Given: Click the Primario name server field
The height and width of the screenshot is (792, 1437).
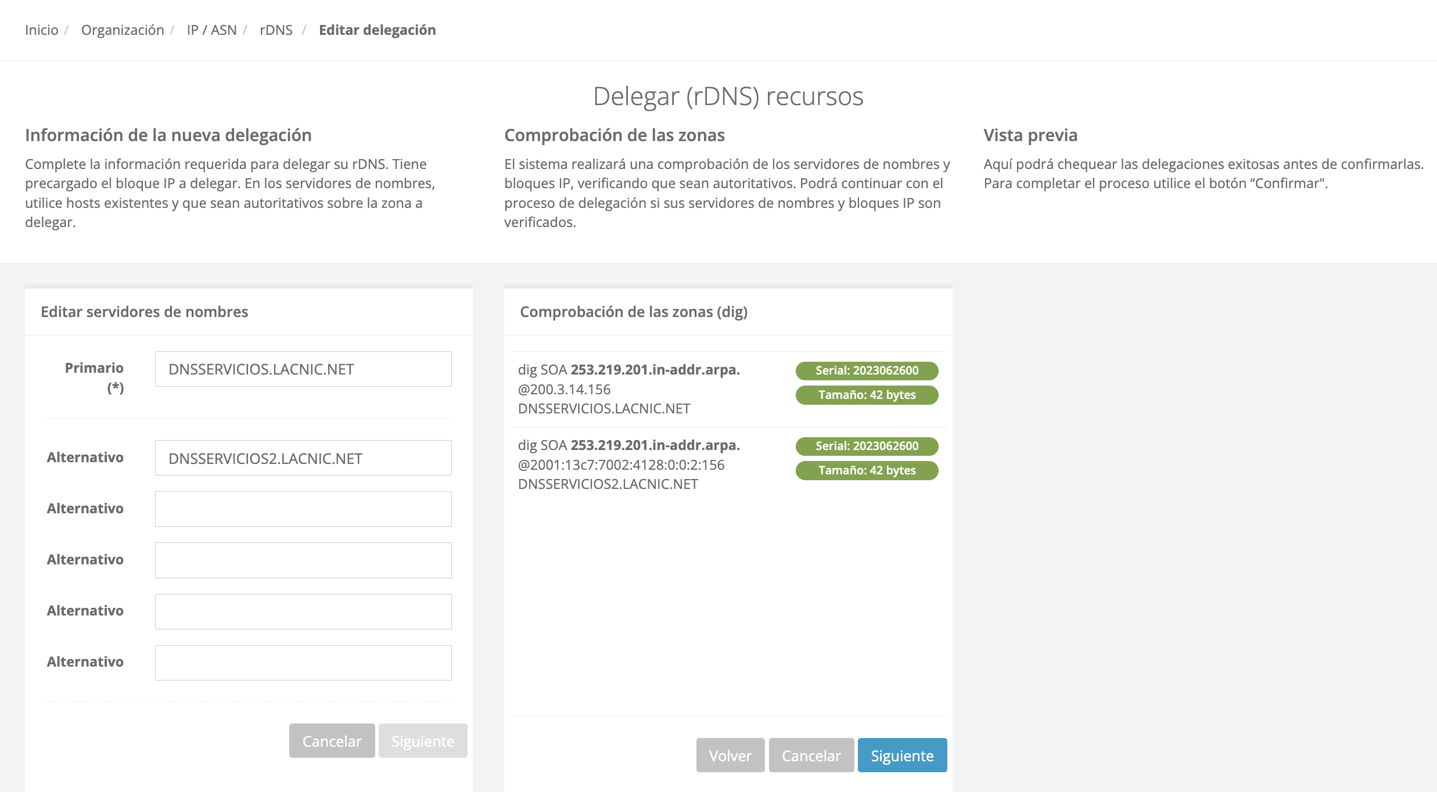Looking at the screenshot, I should [x=303, y=369].
